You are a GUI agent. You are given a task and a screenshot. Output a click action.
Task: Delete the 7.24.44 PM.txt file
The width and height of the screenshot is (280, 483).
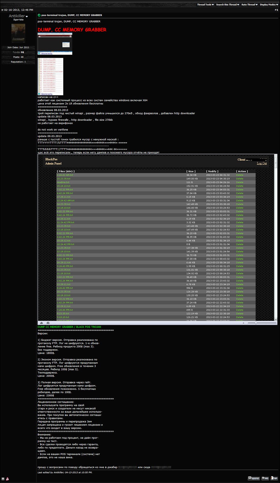coord(240,310)
